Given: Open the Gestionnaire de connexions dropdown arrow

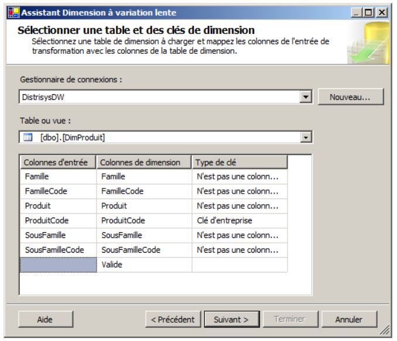Looking at the screenshot, I should (x=305, y=97).
